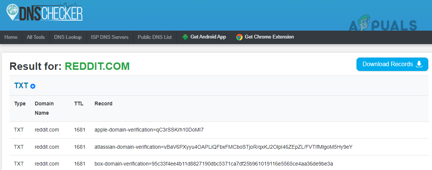Click the download arrow icon
The height and width of the screenshot is (170, 432).
[x=419, y=64]
